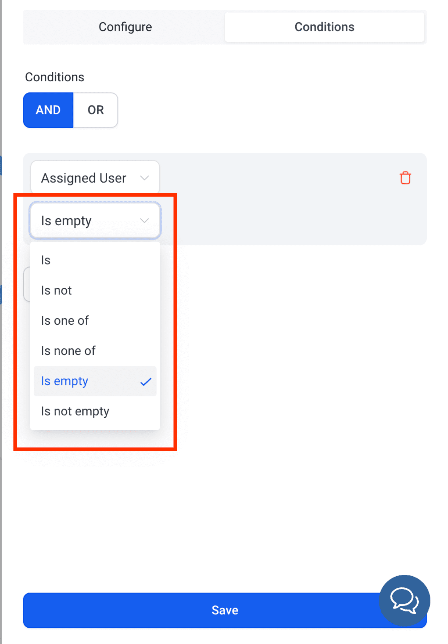Select the AND condition logic

[48, 110]
